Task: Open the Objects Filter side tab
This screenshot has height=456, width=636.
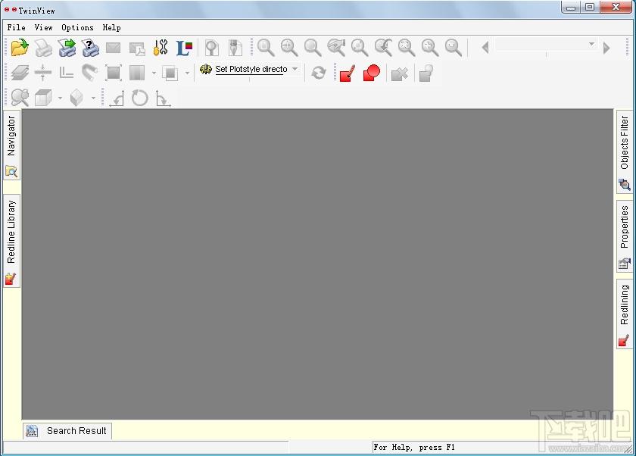Action: (625, 151)
